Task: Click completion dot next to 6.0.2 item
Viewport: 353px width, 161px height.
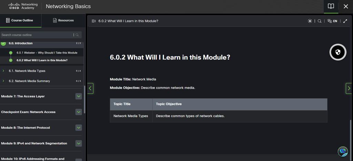Action: 11,60
